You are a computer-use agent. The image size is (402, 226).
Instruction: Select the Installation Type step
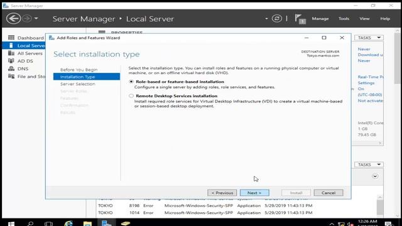(x=87, y=77)
